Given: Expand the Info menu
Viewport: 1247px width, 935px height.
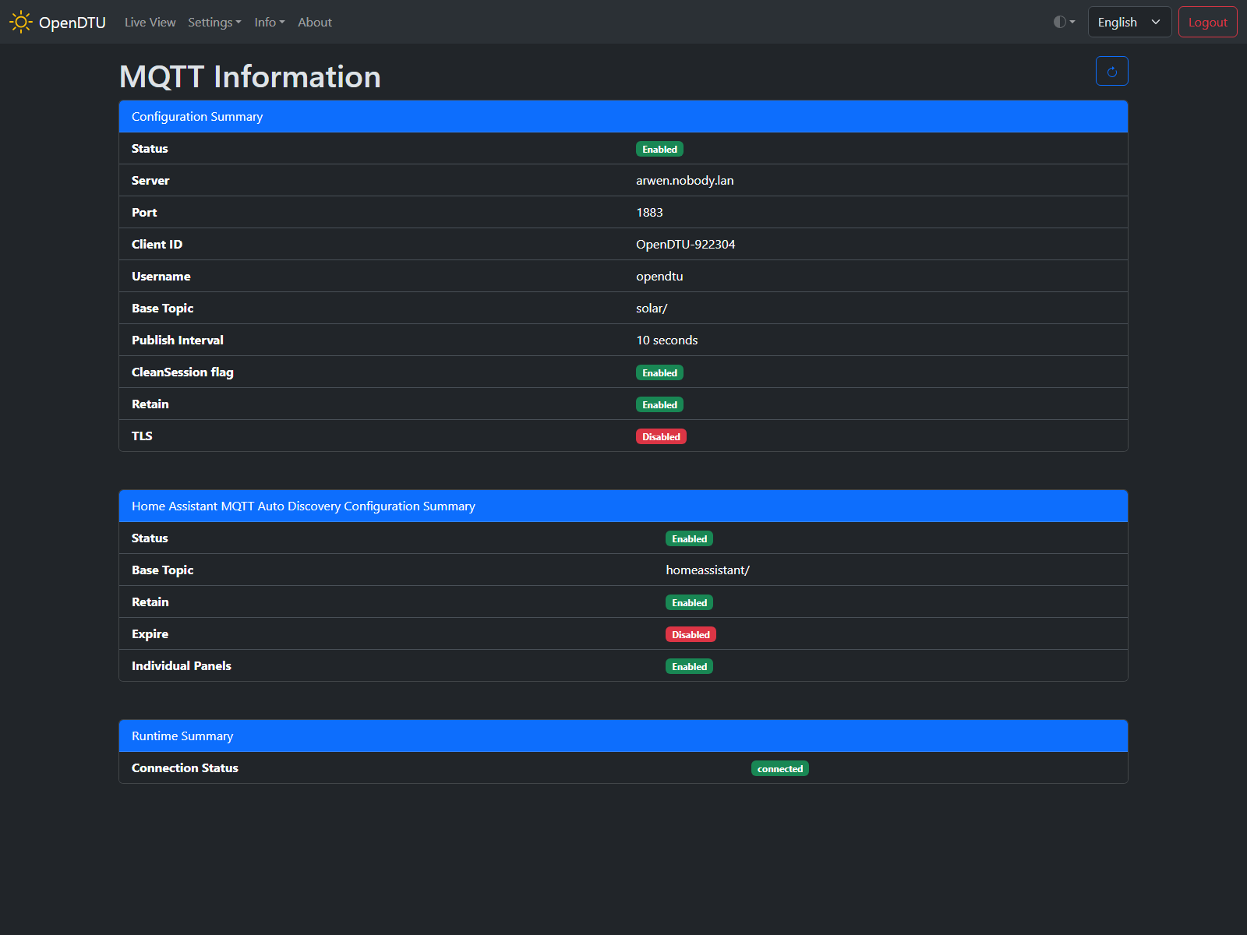Looking at the screenshot, I should tap(270, 23).
